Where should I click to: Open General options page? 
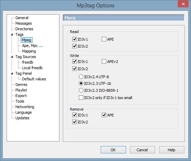22,18
